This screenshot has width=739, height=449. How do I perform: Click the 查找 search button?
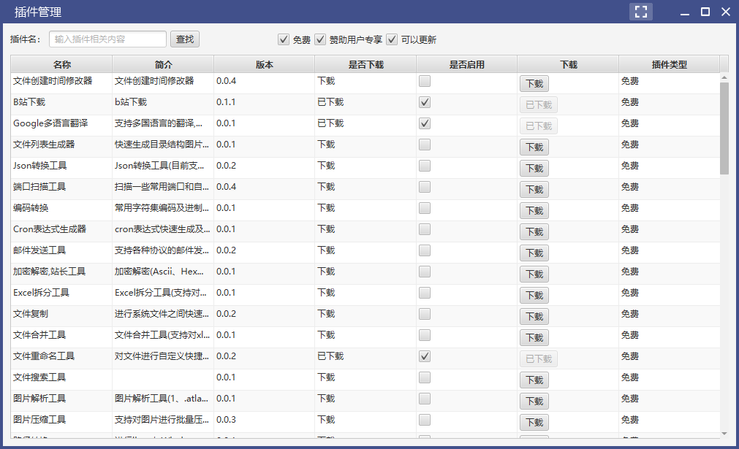pyautogui.click(x=185, y=39)
